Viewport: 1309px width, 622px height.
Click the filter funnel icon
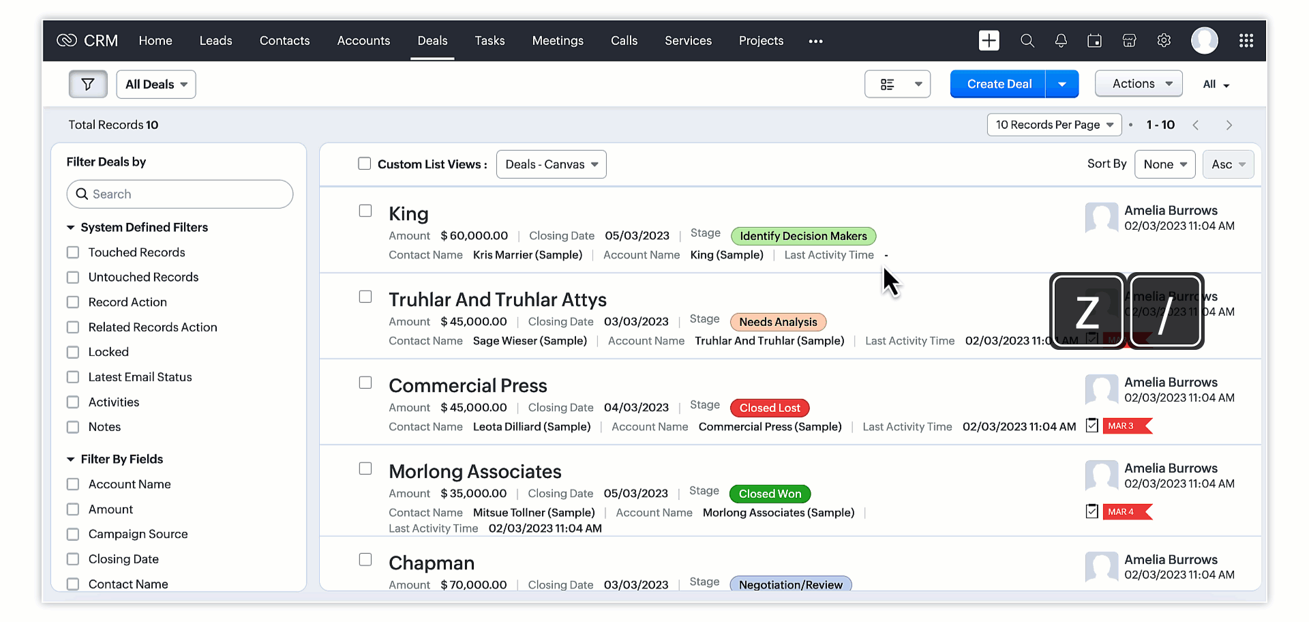click(x=88, y=85)
